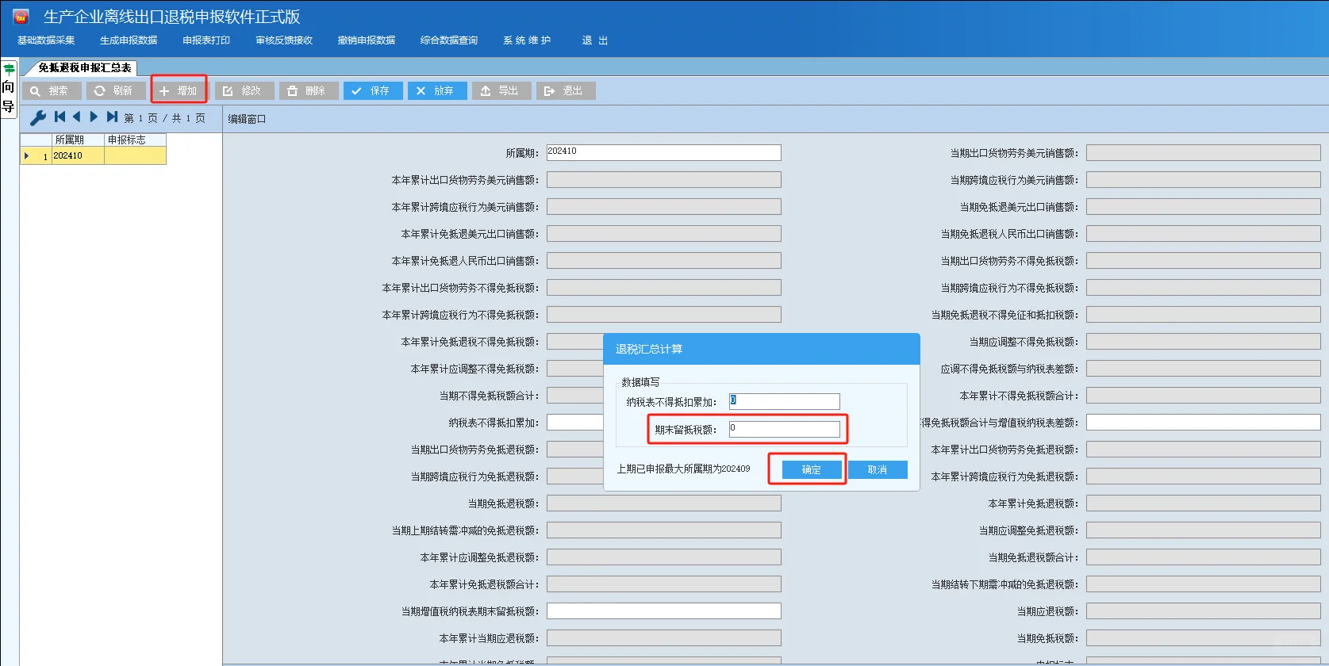1329x666 pixels.
Task: Select the 免抵退税申报汇总表 tab
Action: tap(84, 68)
